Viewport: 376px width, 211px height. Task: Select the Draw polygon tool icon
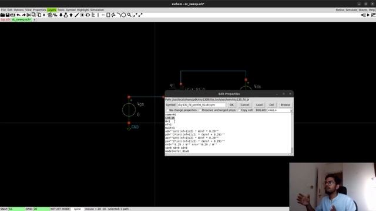tap(113, 15)
